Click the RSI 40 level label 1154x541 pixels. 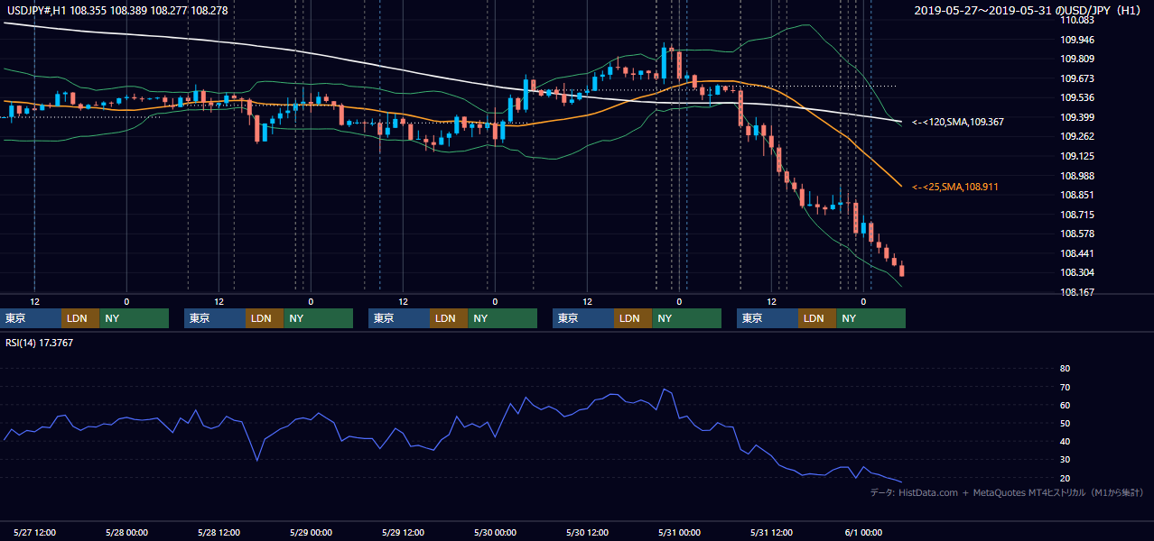tap(1065, 441)
